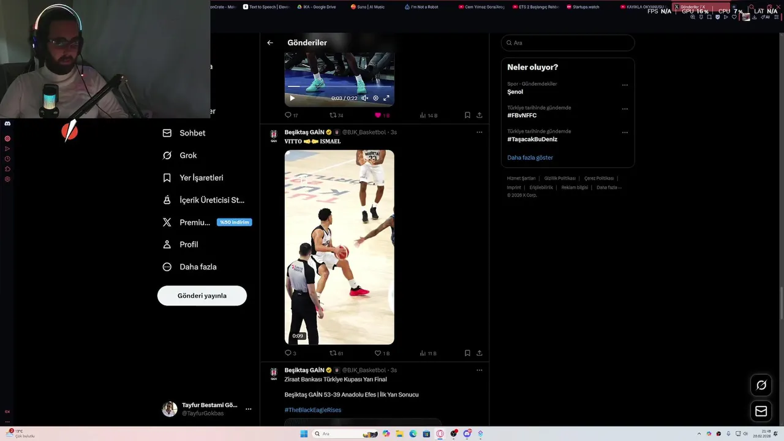Screen dimensions: 784x441
Task: Click Daha fazla göster under trends
Action: (x=530, y=157)
